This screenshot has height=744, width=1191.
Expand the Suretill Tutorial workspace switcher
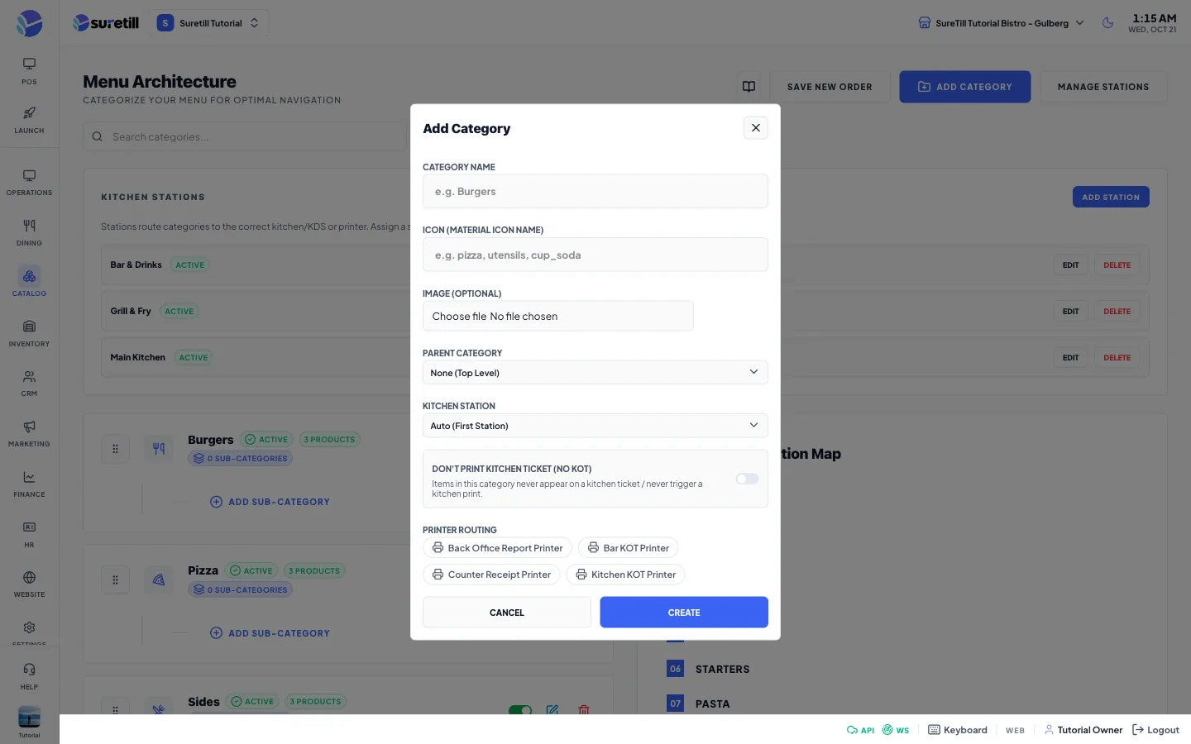pos(208,23)
